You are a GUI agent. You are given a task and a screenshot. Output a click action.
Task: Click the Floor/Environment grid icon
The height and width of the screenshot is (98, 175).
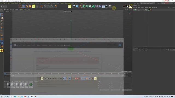click(103, 6)
